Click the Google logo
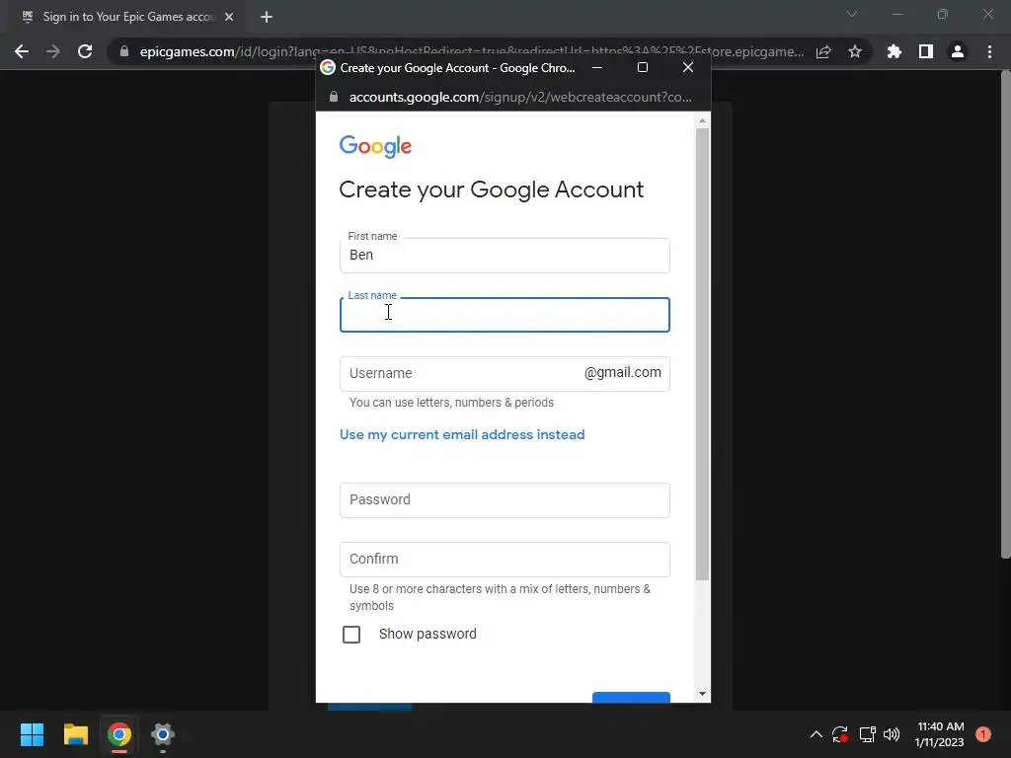Image resolution: width=1011 pixels, height=758 pixels. pyautogui.click(x=375, y=146)
